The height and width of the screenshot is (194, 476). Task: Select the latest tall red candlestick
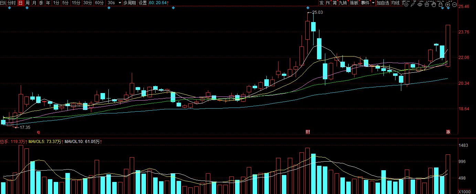pyautogui.click(x=448, y=45)
